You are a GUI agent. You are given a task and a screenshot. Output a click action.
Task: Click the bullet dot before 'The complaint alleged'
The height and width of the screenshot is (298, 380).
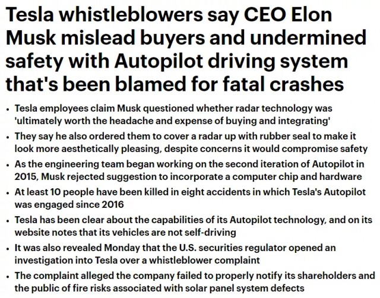click(x=8, y=277)
